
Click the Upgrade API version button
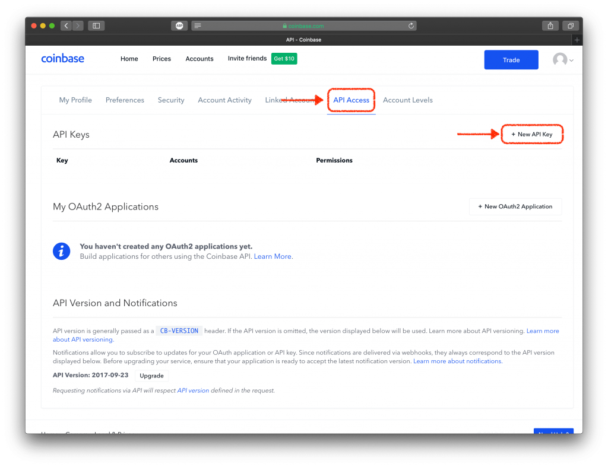coord(151,376)
